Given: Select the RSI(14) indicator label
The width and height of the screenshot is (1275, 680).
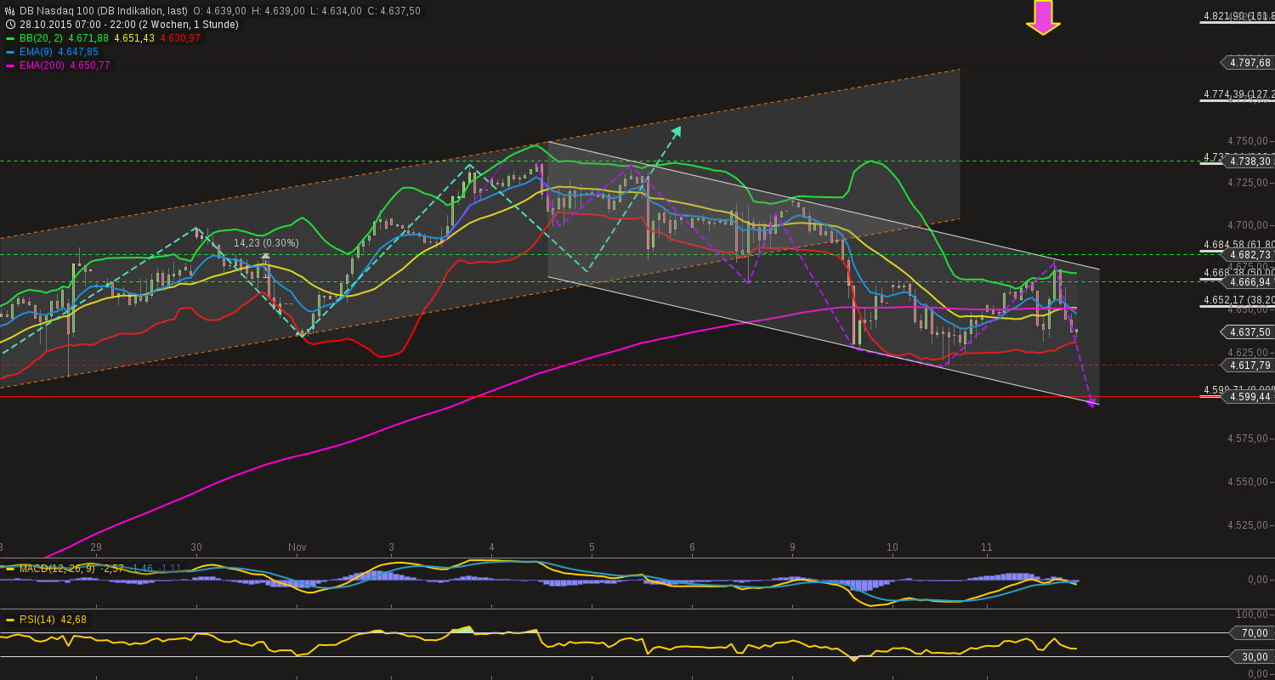Looking at the screenshot, I should (x=37, y=620).
